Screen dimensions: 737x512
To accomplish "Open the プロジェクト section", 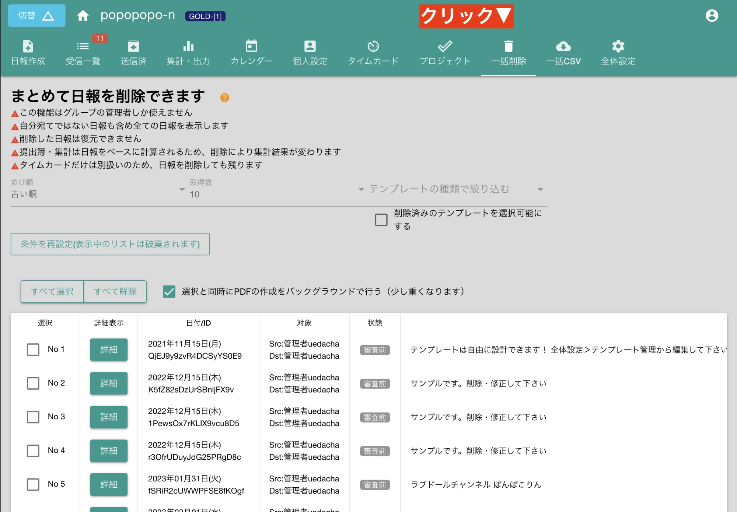I will click(x=445, y=52).
